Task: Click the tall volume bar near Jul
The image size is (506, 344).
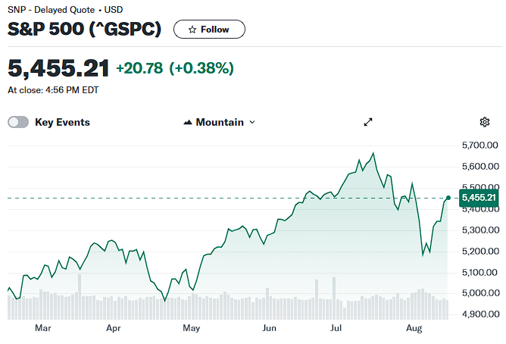Action: click(x=334, y=299)
